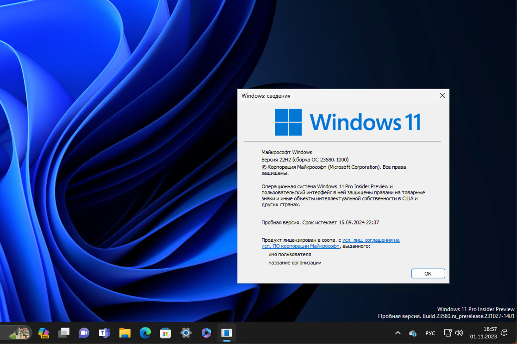This screenshot has width=517, height=344.
Task: Launch Microsoft Teams from the taskbar
Action: click(x=104, y=333)
